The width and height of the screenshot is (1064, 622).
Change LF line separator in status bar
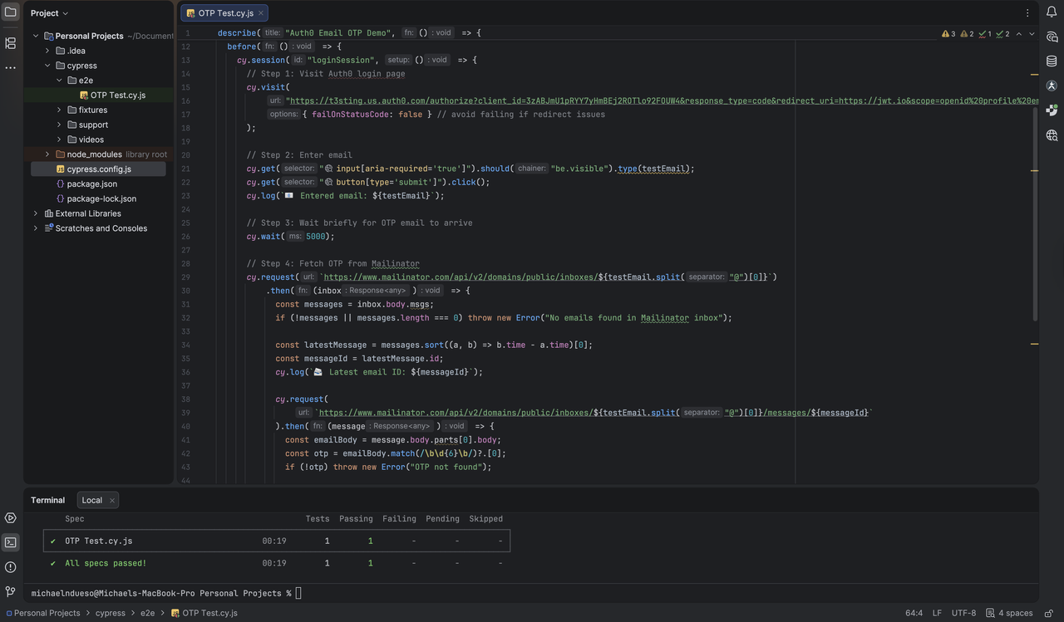[937, 613]
